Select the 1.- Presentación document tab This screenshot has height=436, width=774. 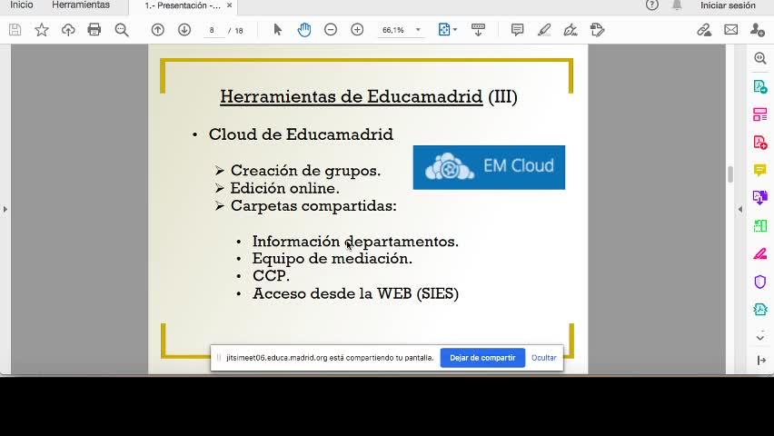(x=183, y=5)
